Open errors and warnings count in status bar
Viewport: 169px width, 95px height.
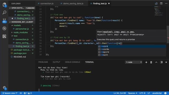click(28, 93)
